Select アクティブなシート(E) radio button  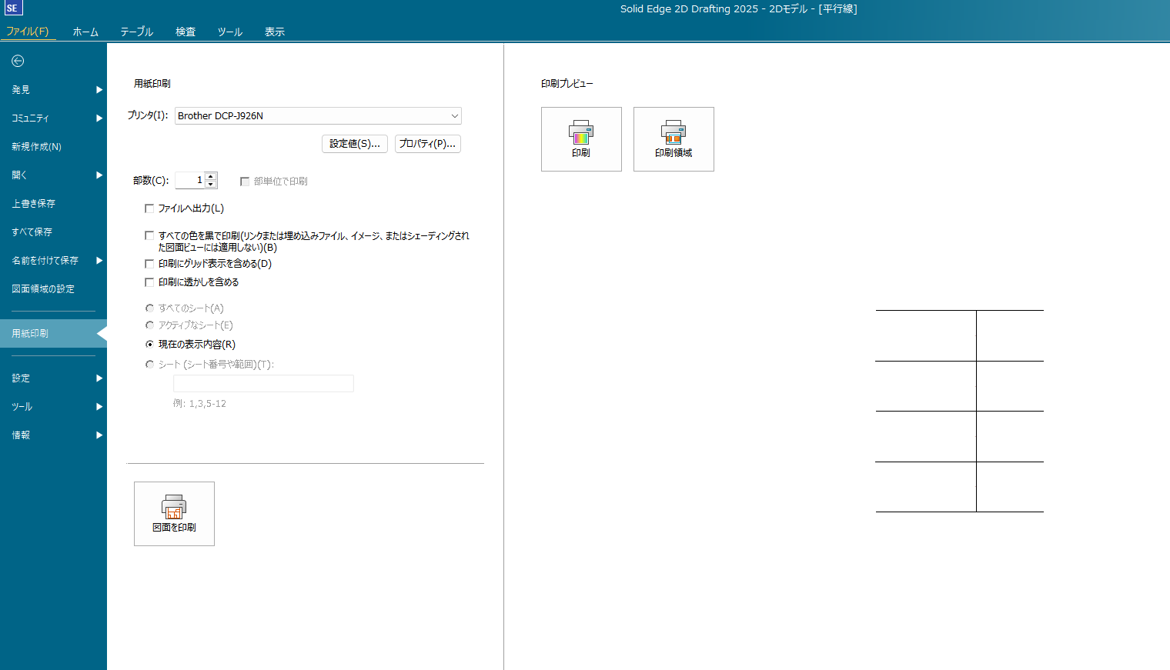149,325
